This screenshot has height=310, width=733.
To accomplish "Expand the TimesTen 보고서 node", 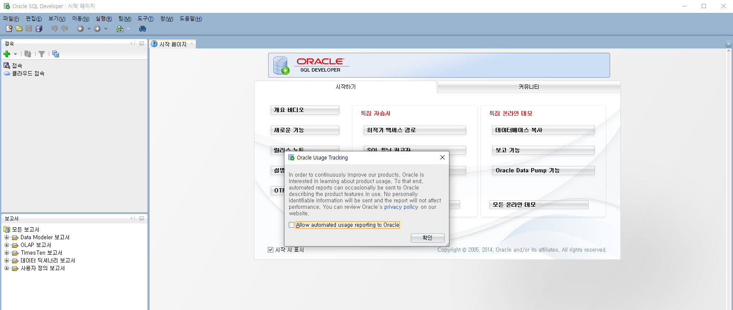I will point(6,253).
